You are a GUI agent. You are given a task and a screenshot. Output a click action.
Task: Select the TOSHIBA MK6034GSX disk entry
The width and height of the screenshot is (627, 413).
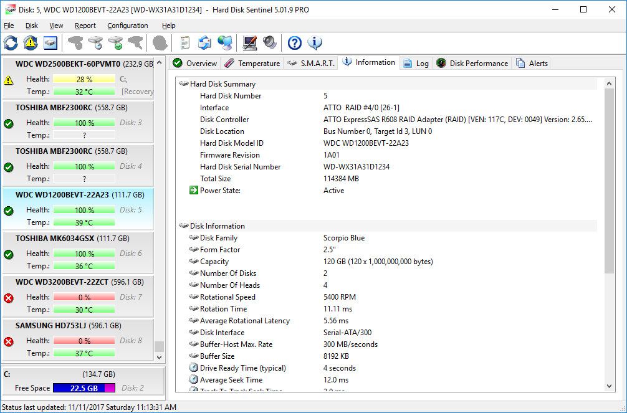click(78, 252)
